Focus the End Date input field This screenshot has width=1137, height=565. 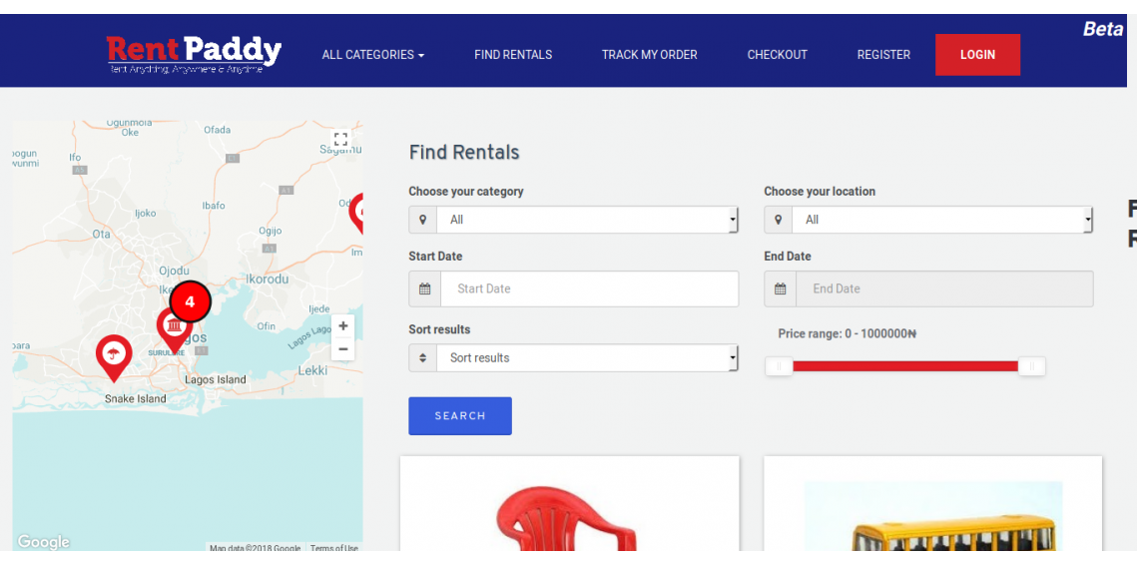pyautogui.click(x=945, y=288)
